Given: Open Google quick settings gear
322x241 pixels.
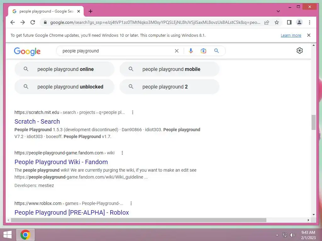Looking at the screenshot, I should [x=300, y=51].
